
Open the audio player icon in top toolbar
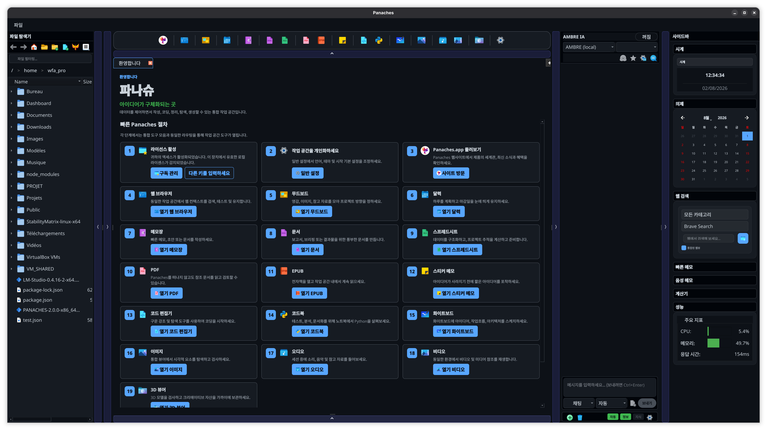[443, 40]
